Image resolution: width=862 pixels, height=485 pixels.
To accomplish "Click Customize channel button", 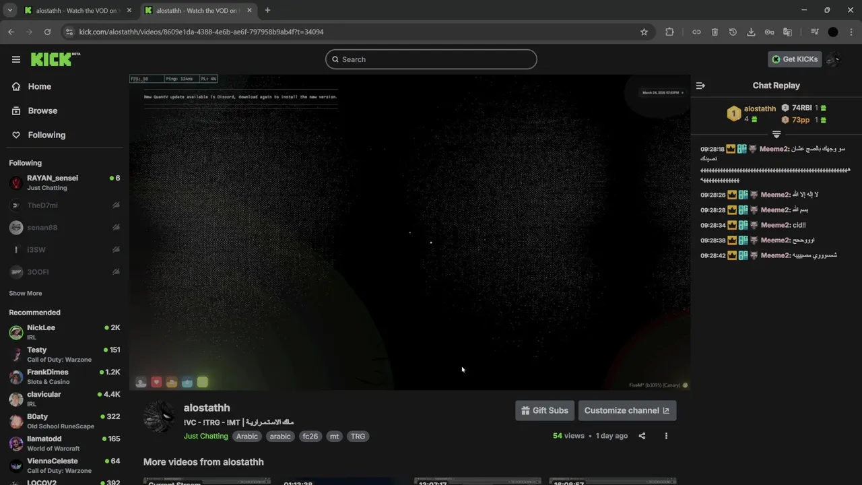I will 627,410.
